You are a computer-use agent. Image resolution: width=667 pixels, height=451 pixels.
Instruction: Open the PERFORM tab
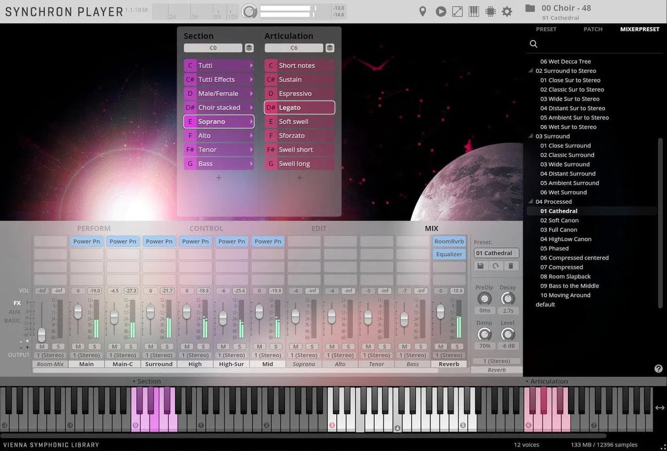[93, 228]
